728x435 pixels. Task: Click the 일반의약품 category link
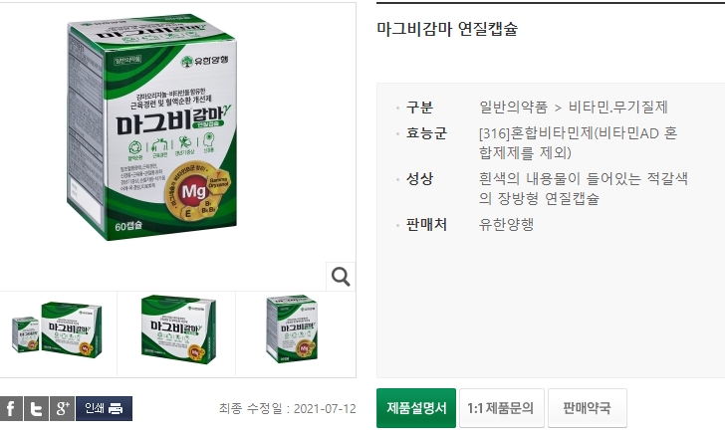(513, 108)
